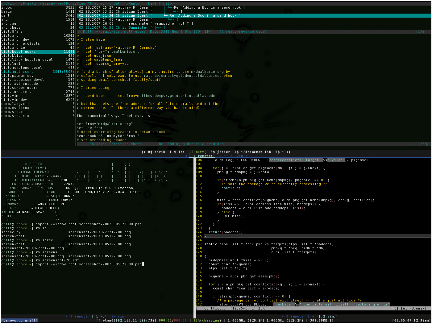432x324 pixels.
Task: Open list.linux-hotplug-devel folder
Action: [x=38, y=60]
